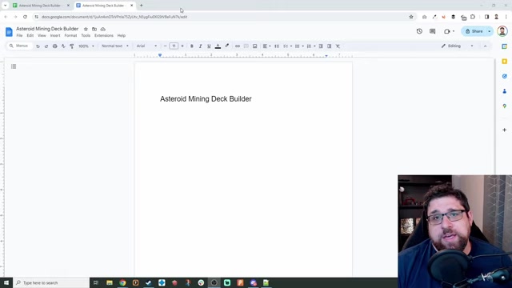Click the font size field showing 11
The width and height of the screenshot is (512, 288).
tap(174, 46)
